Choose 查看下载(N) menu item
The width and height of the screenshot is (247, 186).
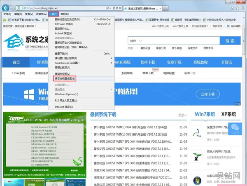click(x=81, y=54)
